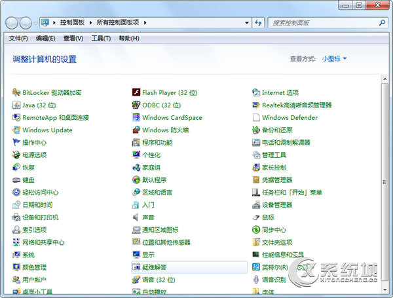Click the 轻松访问中心 icon

[x=16, y=193]
